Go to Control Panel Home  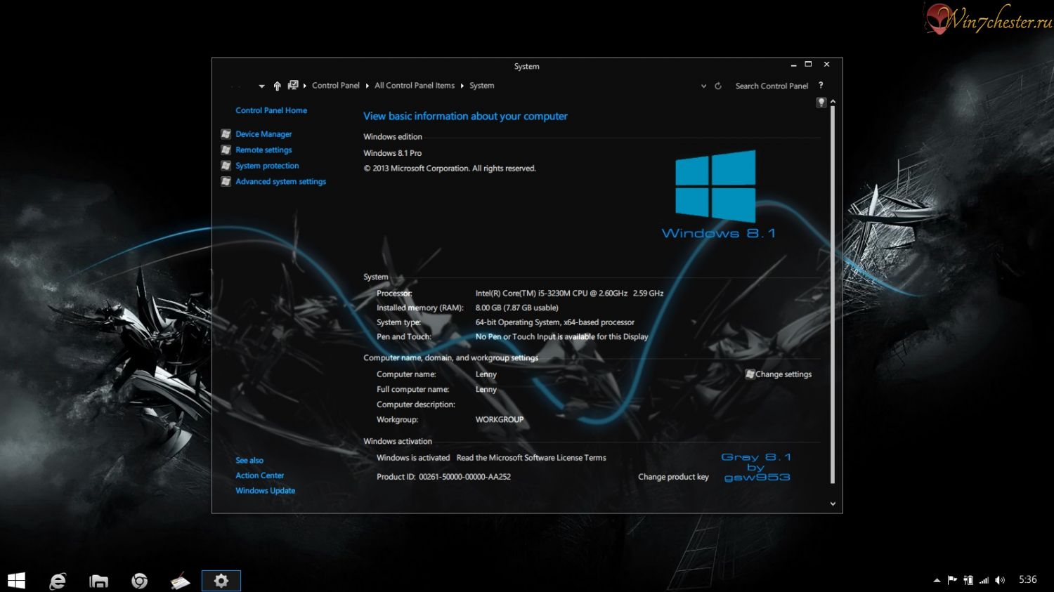pos(271,110)
